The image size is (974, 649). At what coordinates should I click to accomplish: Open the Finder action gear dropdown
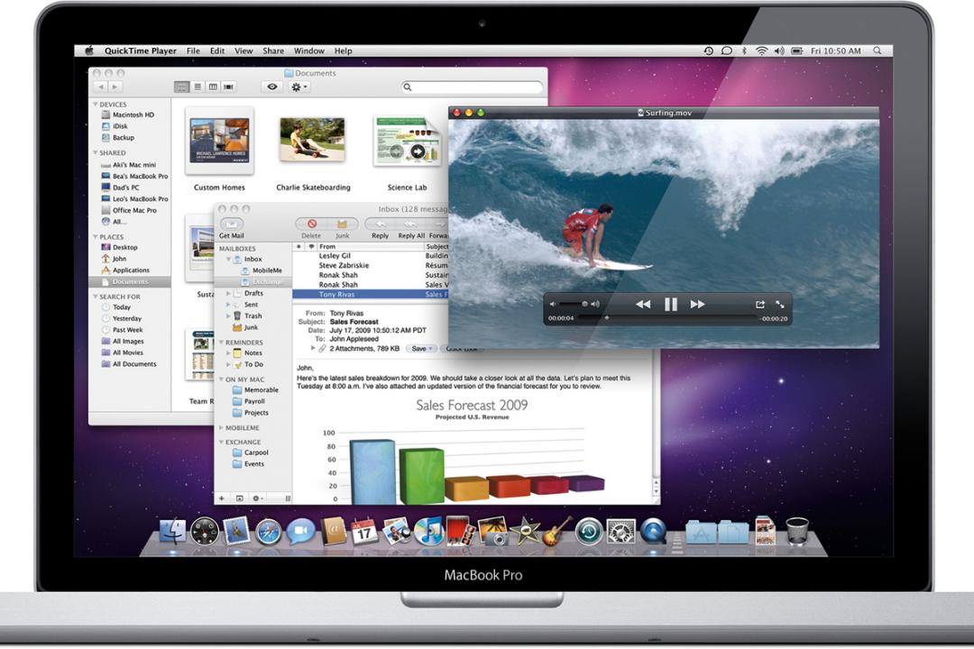[299, 87]
